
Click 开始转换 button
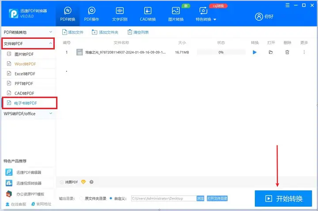[x=283, y=199]
